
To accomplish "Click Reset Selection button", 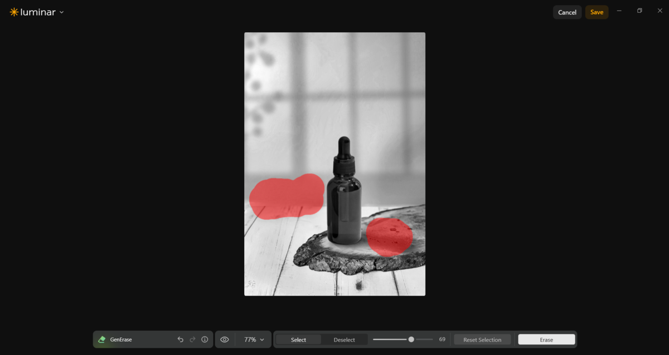I will click(482, 339).
